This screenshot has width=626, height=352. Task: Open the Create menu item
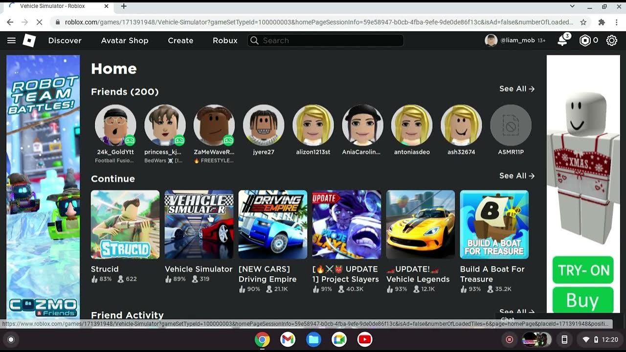coord(180,41)
